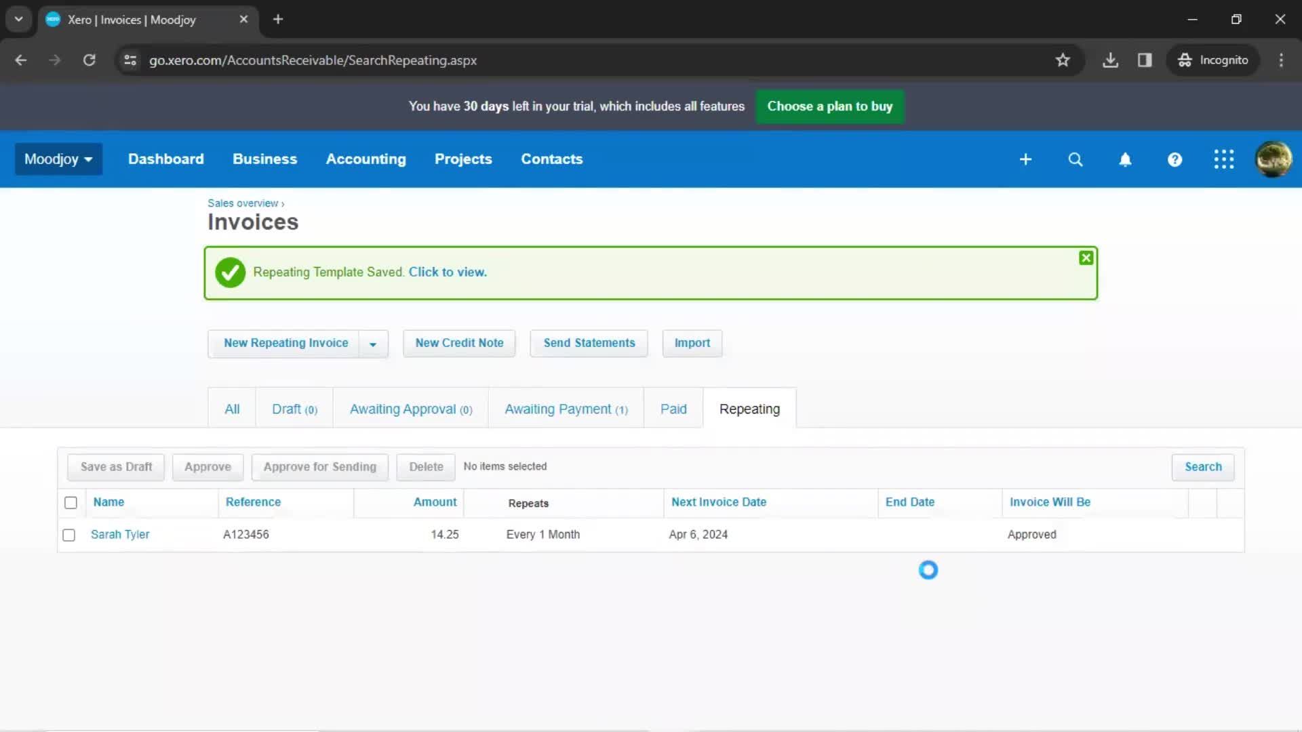Open the notifications bell icon
Screen dimensions: 1302x732
click(x=1125, y=159)
